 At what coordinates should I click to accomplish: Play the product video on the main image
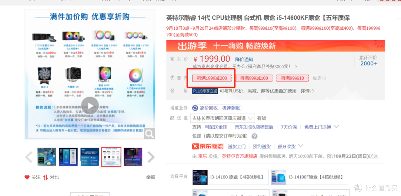click(x=90, y=105)
